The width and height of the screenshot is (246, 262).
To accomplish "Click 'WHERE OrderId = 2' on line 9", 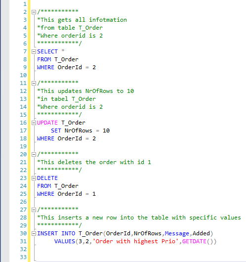I will click(x=66, y=67).
